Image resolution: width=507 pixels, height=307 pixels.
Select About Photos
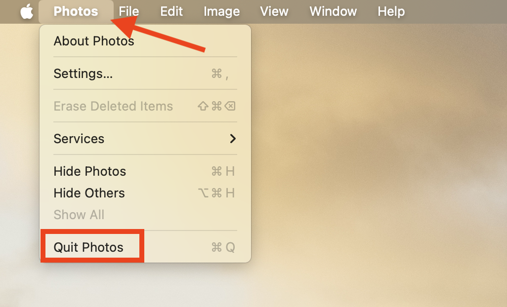click(93, 41)
